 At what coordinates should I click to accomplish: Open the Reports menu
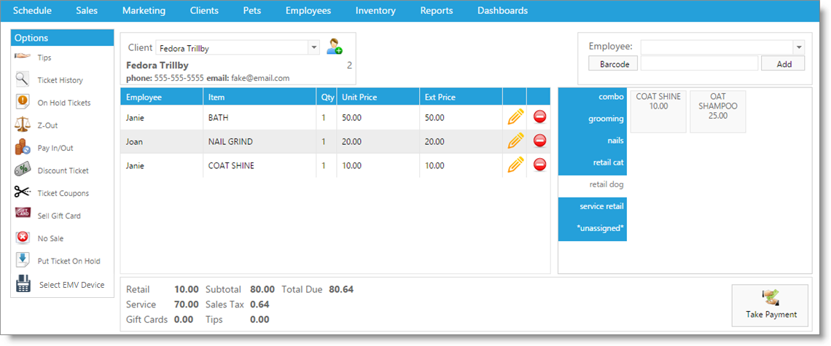coord(437,11)
